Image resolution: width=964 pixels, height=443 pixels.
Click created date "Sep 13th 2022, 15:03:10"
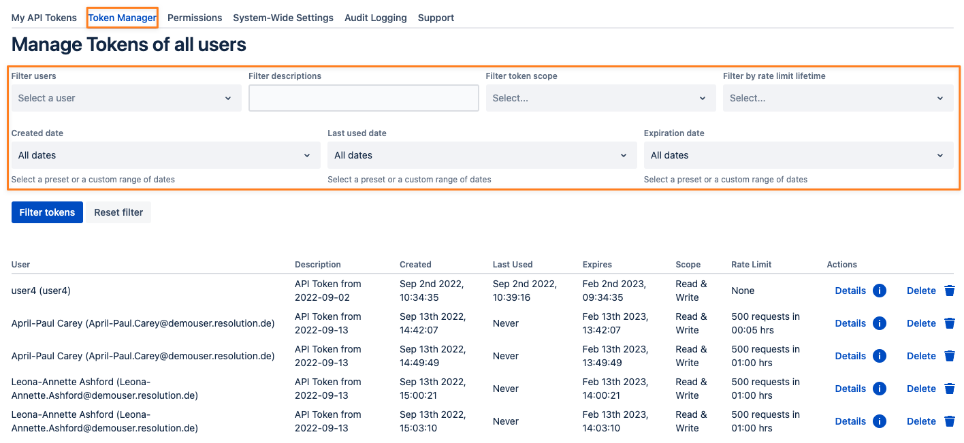[x=432, y=421]
